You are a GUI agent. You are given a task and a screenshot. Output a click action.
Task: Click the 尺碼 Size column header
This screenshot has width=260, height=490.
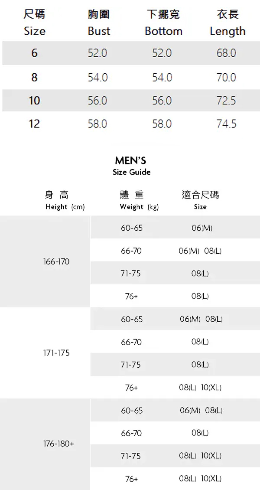pyautogui.click(x=34, y=23)
